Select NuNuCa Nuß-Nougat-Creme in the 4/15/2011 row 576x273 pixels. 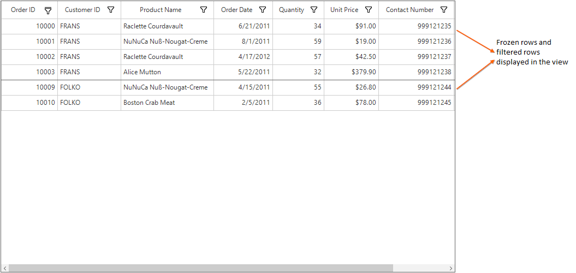click(167, 88)
